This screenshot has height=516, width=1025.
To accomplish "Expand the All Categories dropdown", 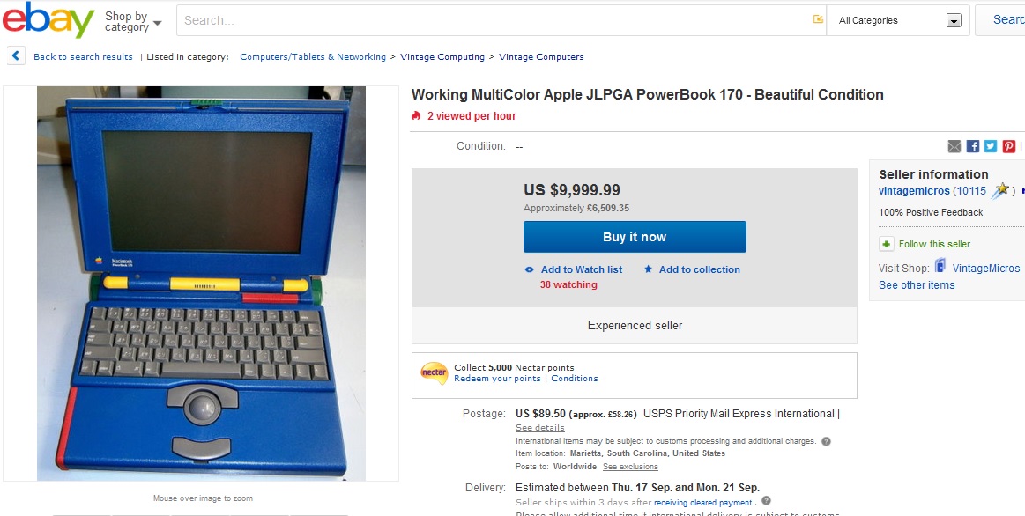I will 900,20.
